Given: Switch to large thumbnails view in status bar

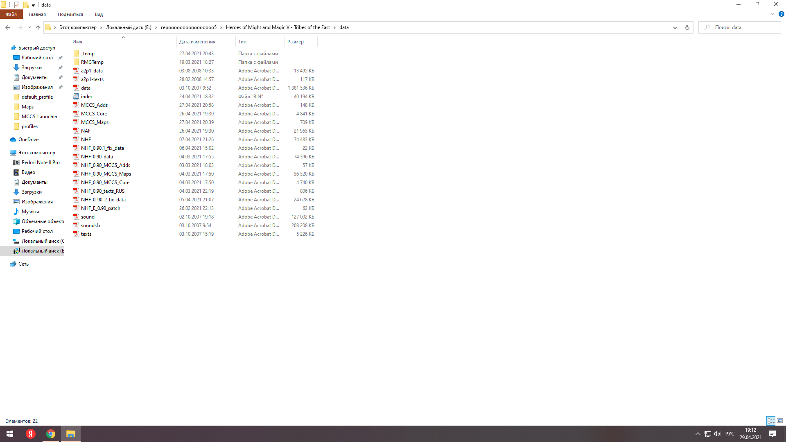Looking at the screenshot, I should 780,421.
